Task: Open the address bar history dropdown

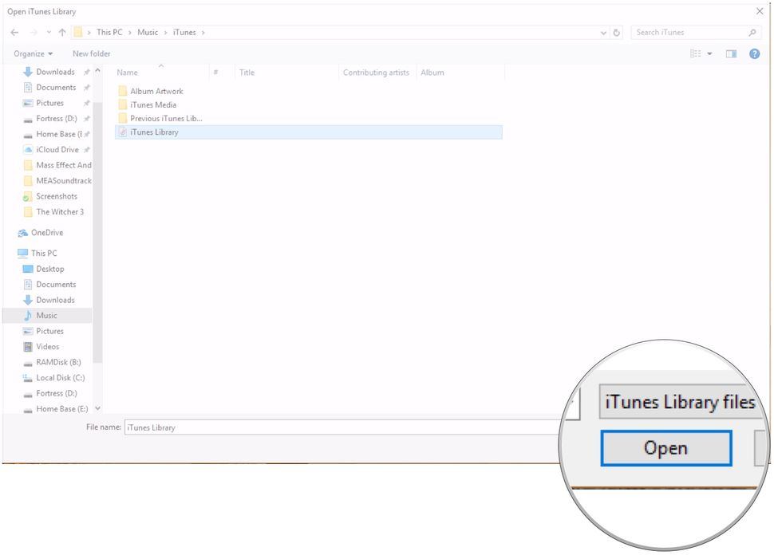Action: pos(602,32)
